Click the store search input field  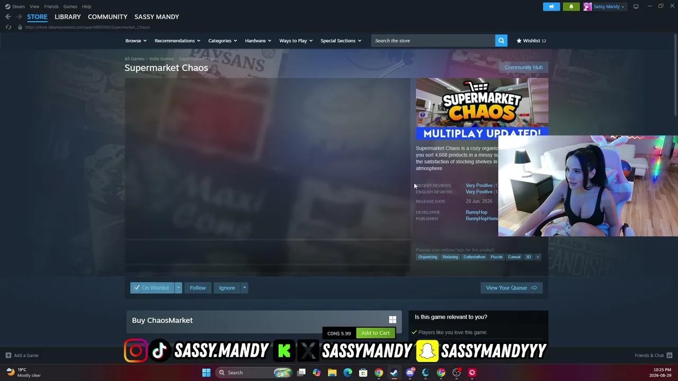[433, 41]
